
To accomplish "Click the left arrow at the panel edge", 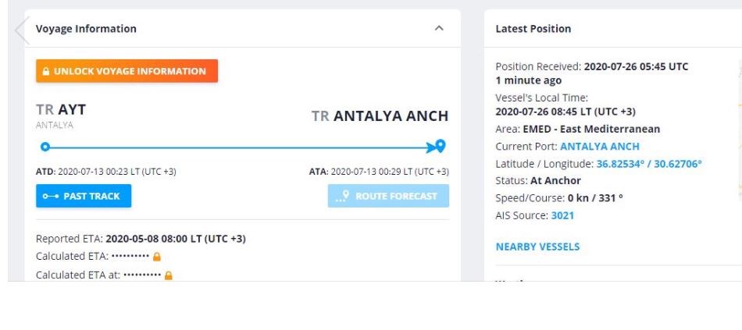I will pos(21,30).
